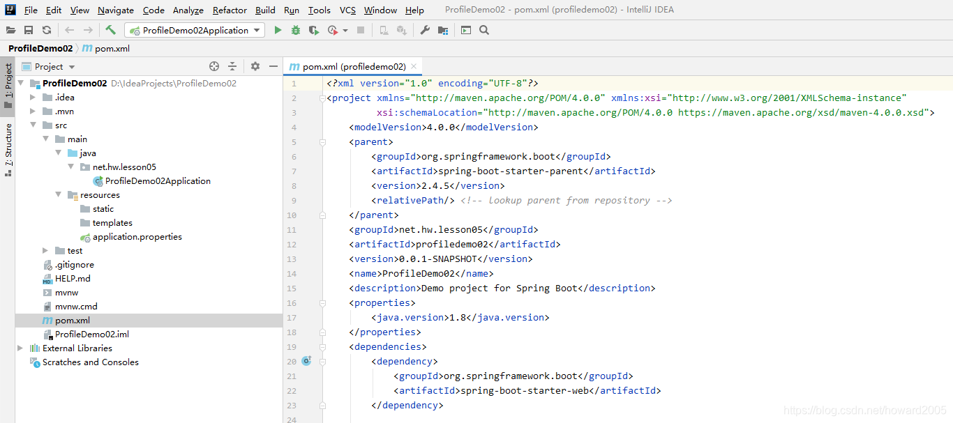The image size is (953, 423).
Task: Toggle the Structure tool window tab
Action: coord(8,148)
